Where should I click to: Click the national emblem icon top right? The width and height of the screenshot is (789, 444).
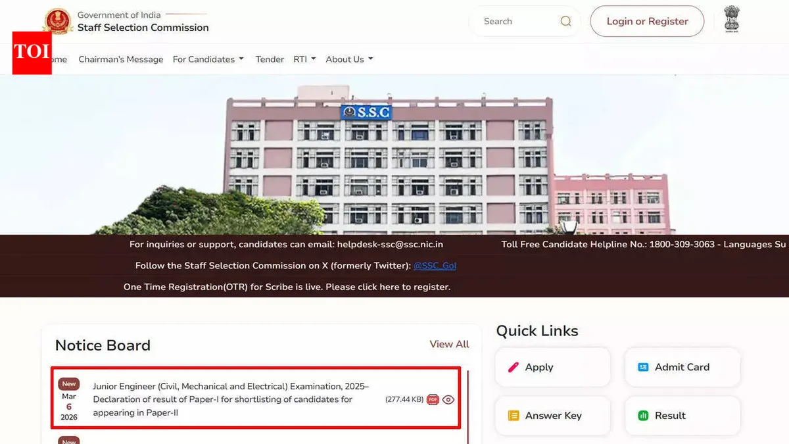point(732,19)
